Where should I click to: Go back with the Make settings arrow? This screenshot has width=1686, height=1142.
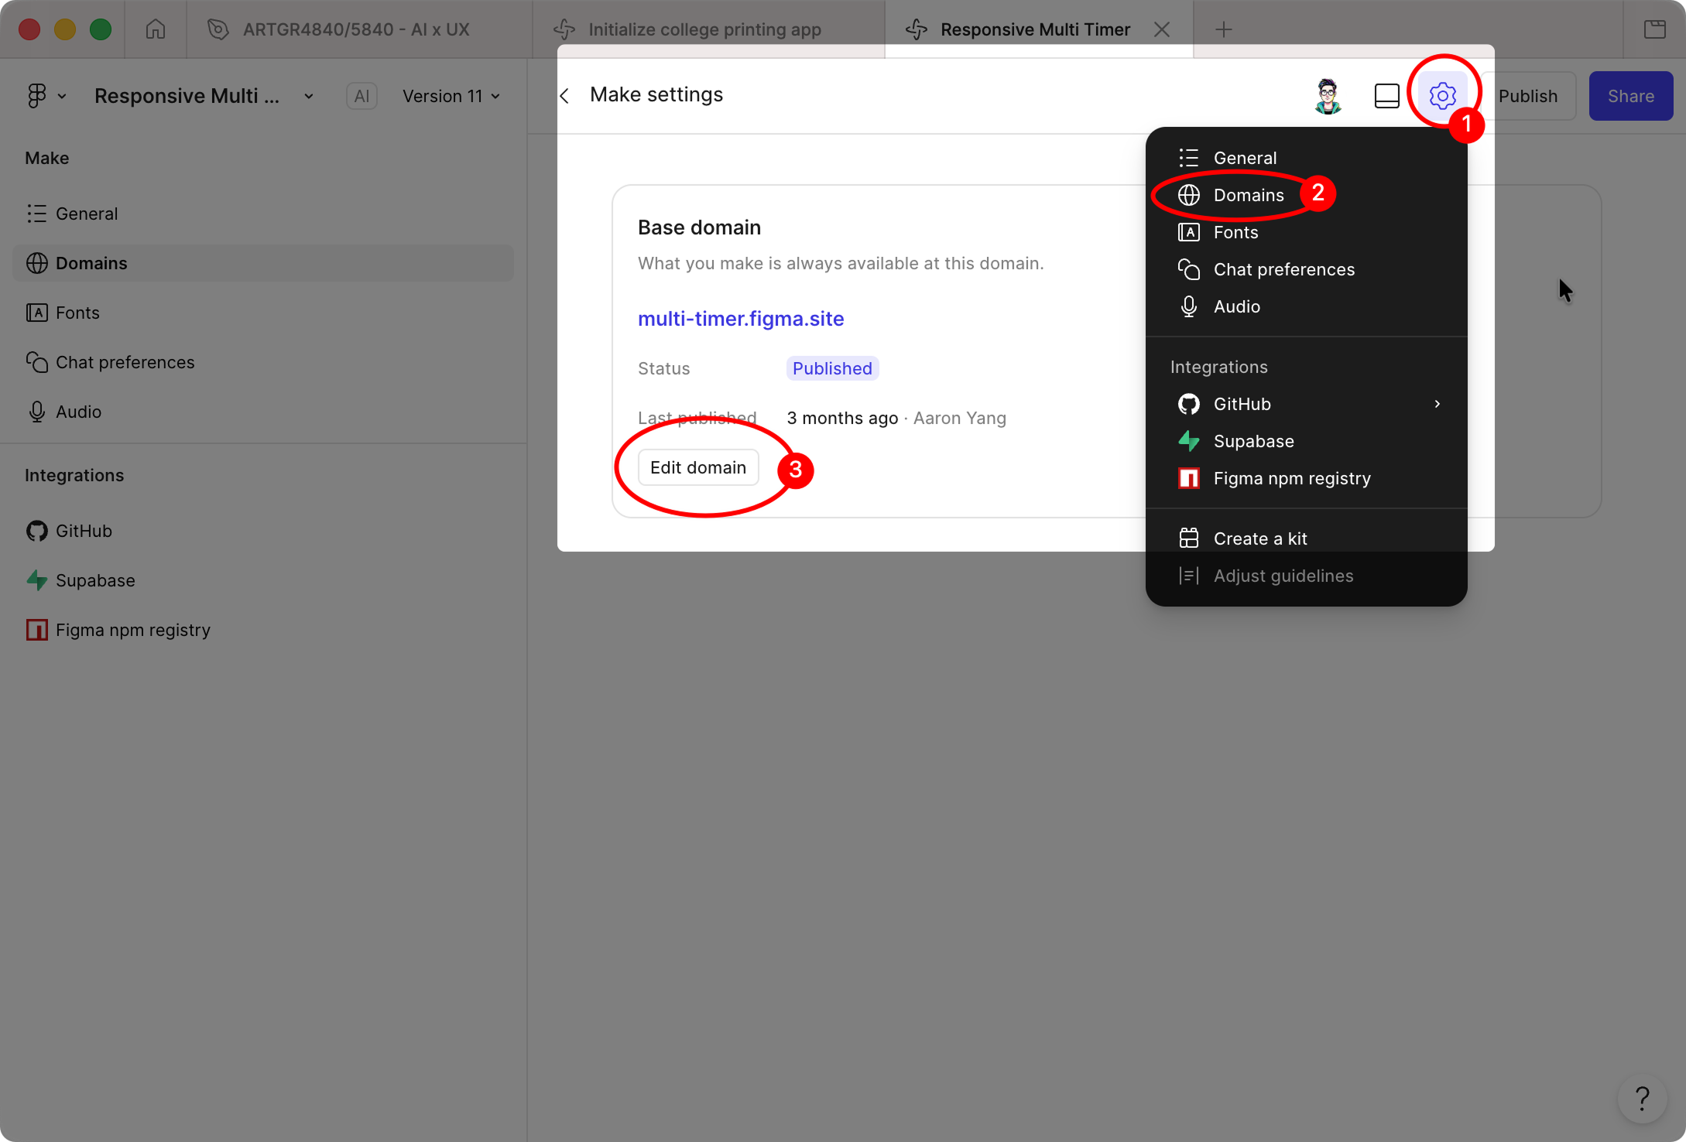[x=565, y=96]
